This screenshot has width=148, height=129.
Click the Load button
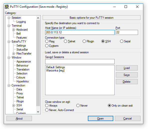pyautogui.click(x=127, y=68)
